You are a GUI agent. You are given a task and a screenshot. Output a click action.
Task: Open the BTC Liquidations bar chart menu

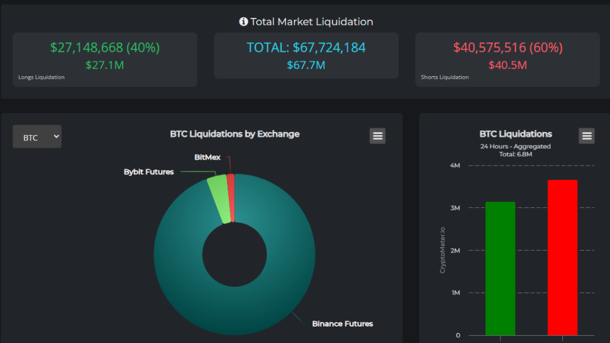click(587, 136)
